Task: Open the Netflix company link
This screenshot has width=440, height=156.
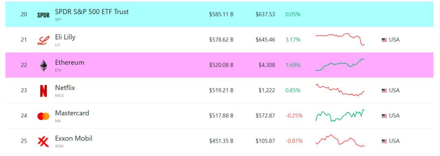Action: [65, 88]
